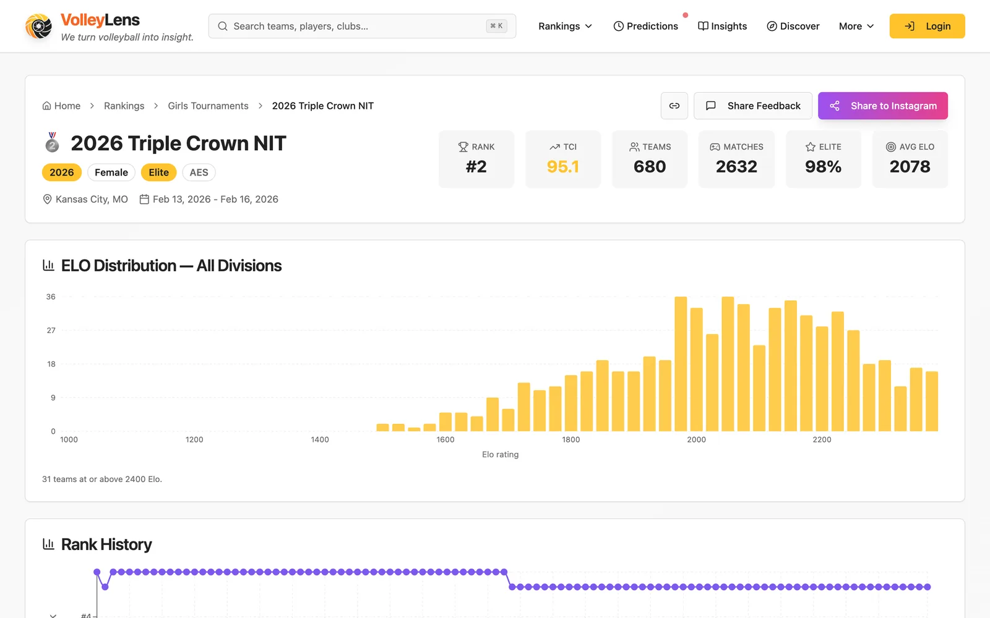Return Home via breadcrumb link
The height and width of the screenshot is (618, 990).
tap(61, 106)
